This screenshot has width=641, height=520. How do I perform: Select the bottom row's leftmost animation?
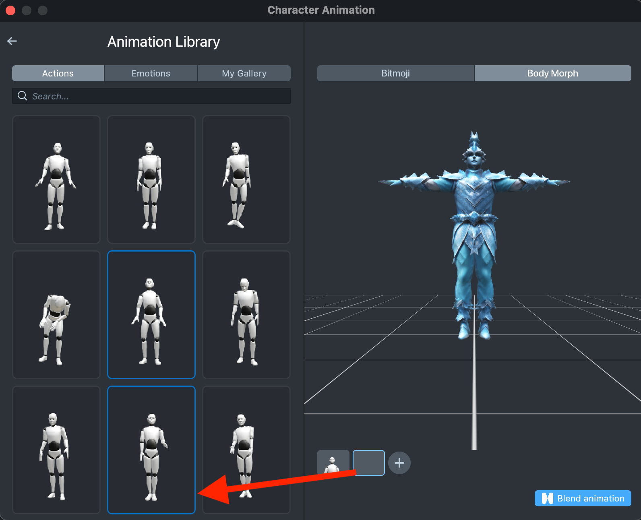(x=56, y=450)
